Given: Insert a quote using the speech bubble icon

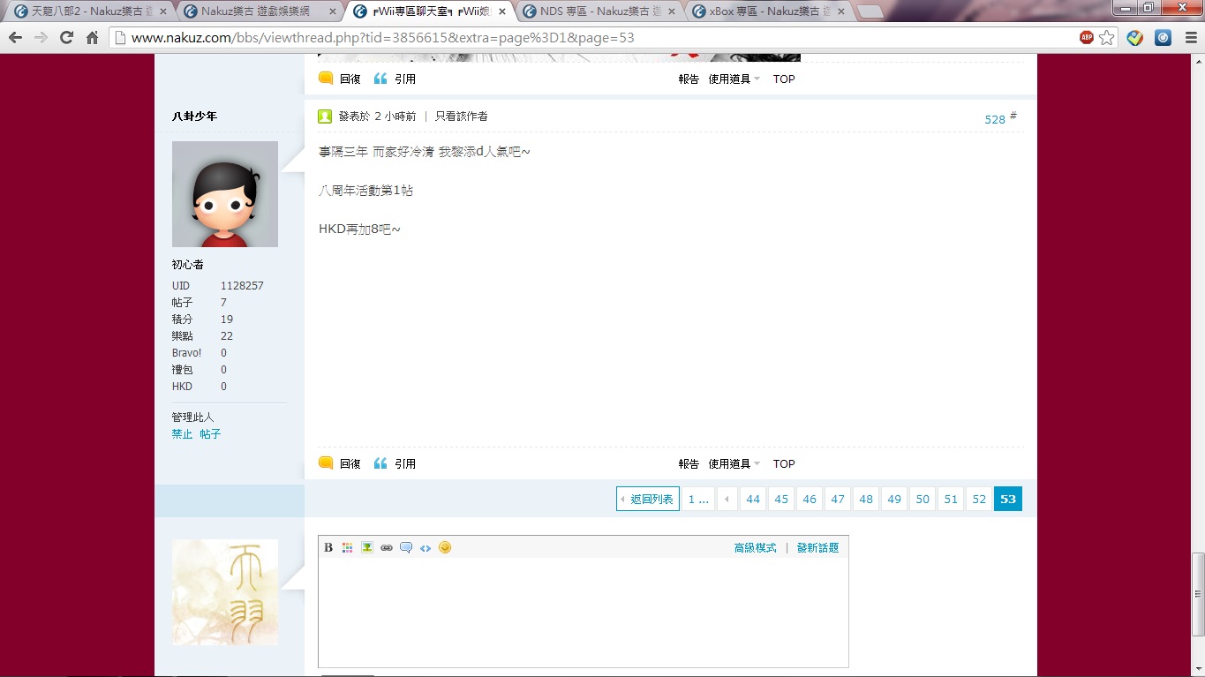Looking at the screenshot, I should pos(406,547).
